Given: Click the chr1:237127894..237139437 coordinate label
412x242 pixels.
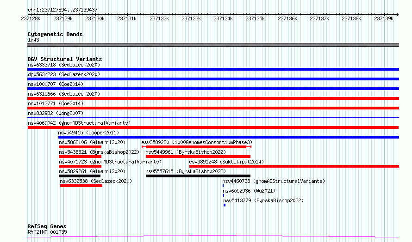Looking at the screenshot, I should [62, 10].
